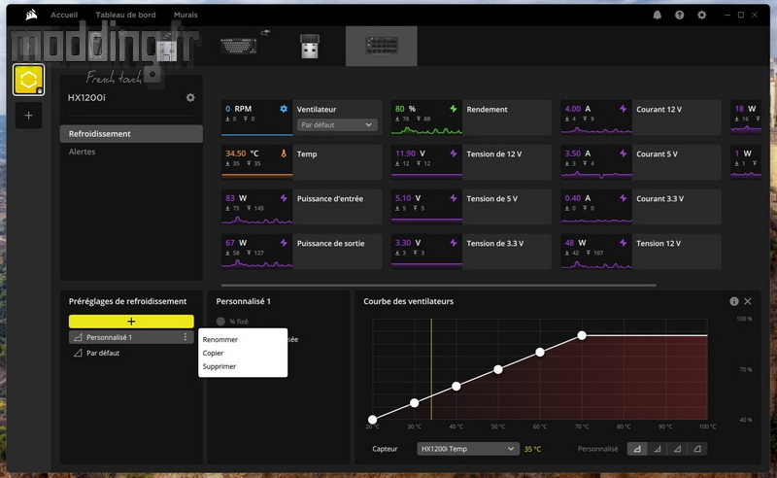This screenshot has width=777, height=478.
Task: Select the '% fixé' radio option
Action: pos(220,322)
